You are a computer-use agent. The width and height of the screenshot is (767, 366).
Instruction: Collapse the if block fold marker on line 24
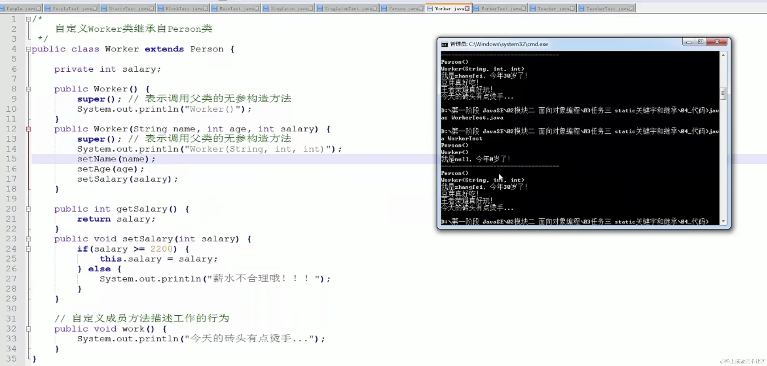click(28, 249)
